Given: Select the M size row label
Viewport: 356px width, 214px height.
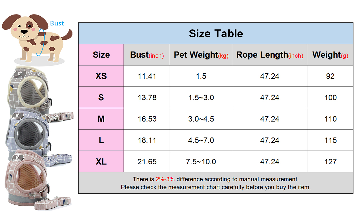Looking at the screenshot, I should (x=101, y=119).
